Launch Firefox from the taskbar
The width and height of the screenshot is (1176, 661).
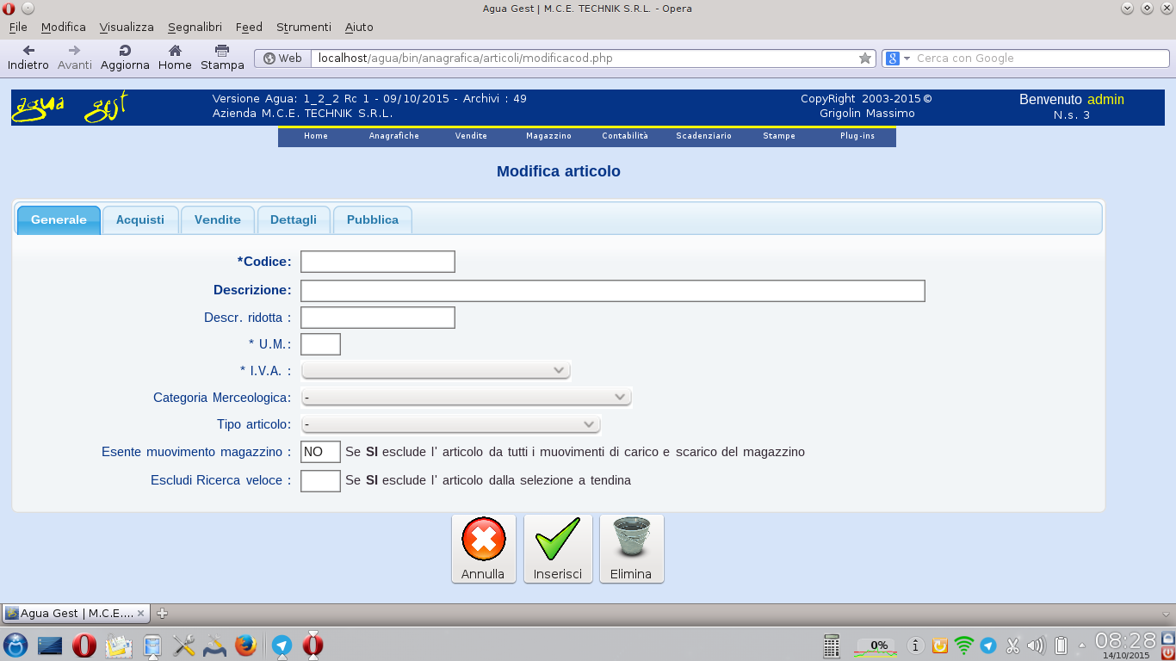[245, 645]
